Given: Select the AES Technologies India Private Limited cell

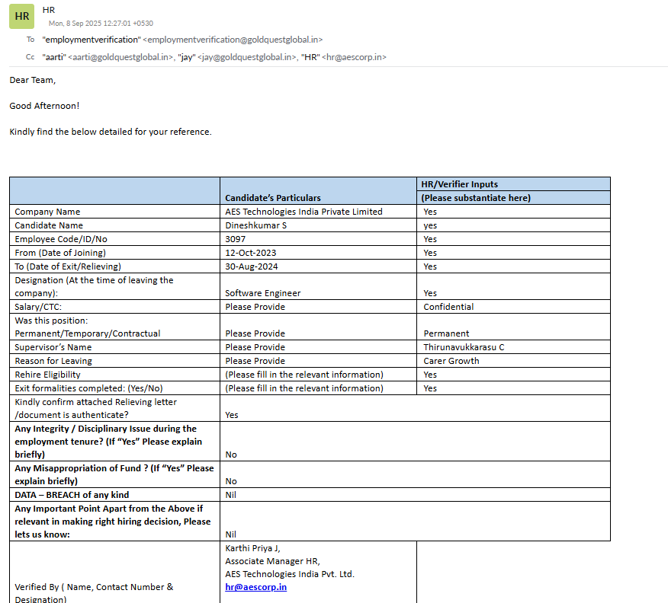Looking at the screenshot, I should coord(303,212).
